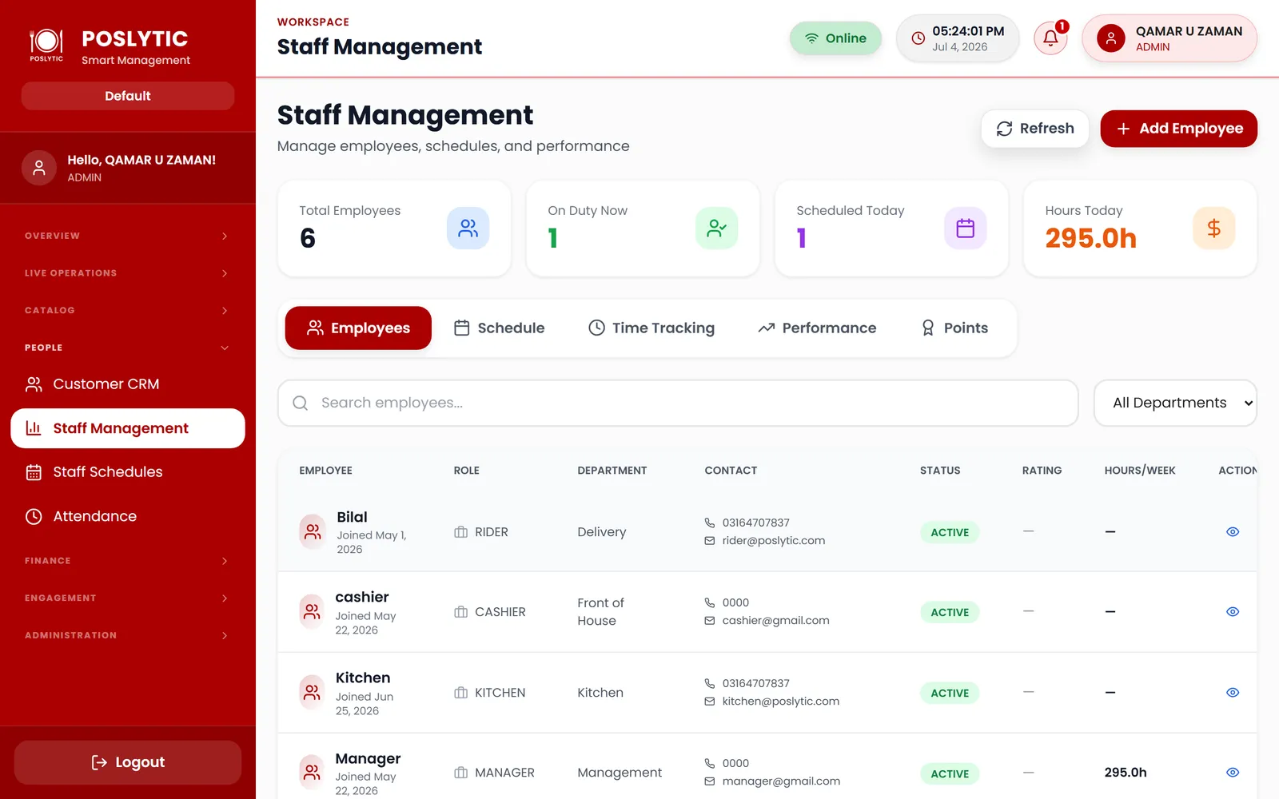Click the Logout button
The height and width of the screenshot is (799, 1279).
(x=128, y=762)
